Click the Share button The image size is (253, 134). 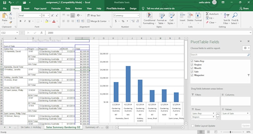[x=244, y=9]
